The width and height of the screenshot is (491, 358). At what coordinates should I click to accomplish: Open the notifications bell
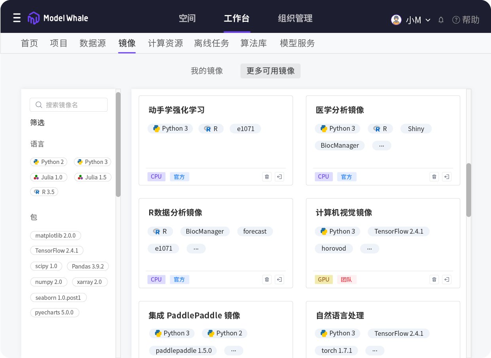pos(441,20)
